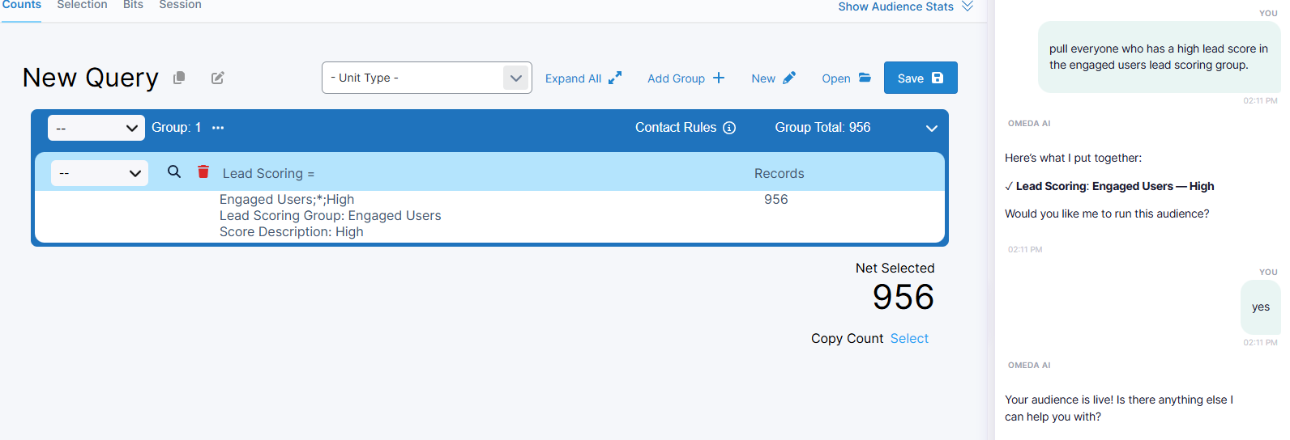The height and width of the screenshot is (440, 1290).
Task: Click the New Query title
Action: pyautogui.click(x=91, y=78)
